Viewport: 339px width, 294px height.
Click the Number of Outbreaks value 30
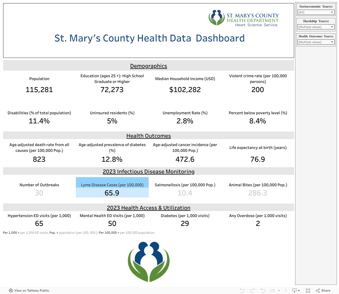39,193
